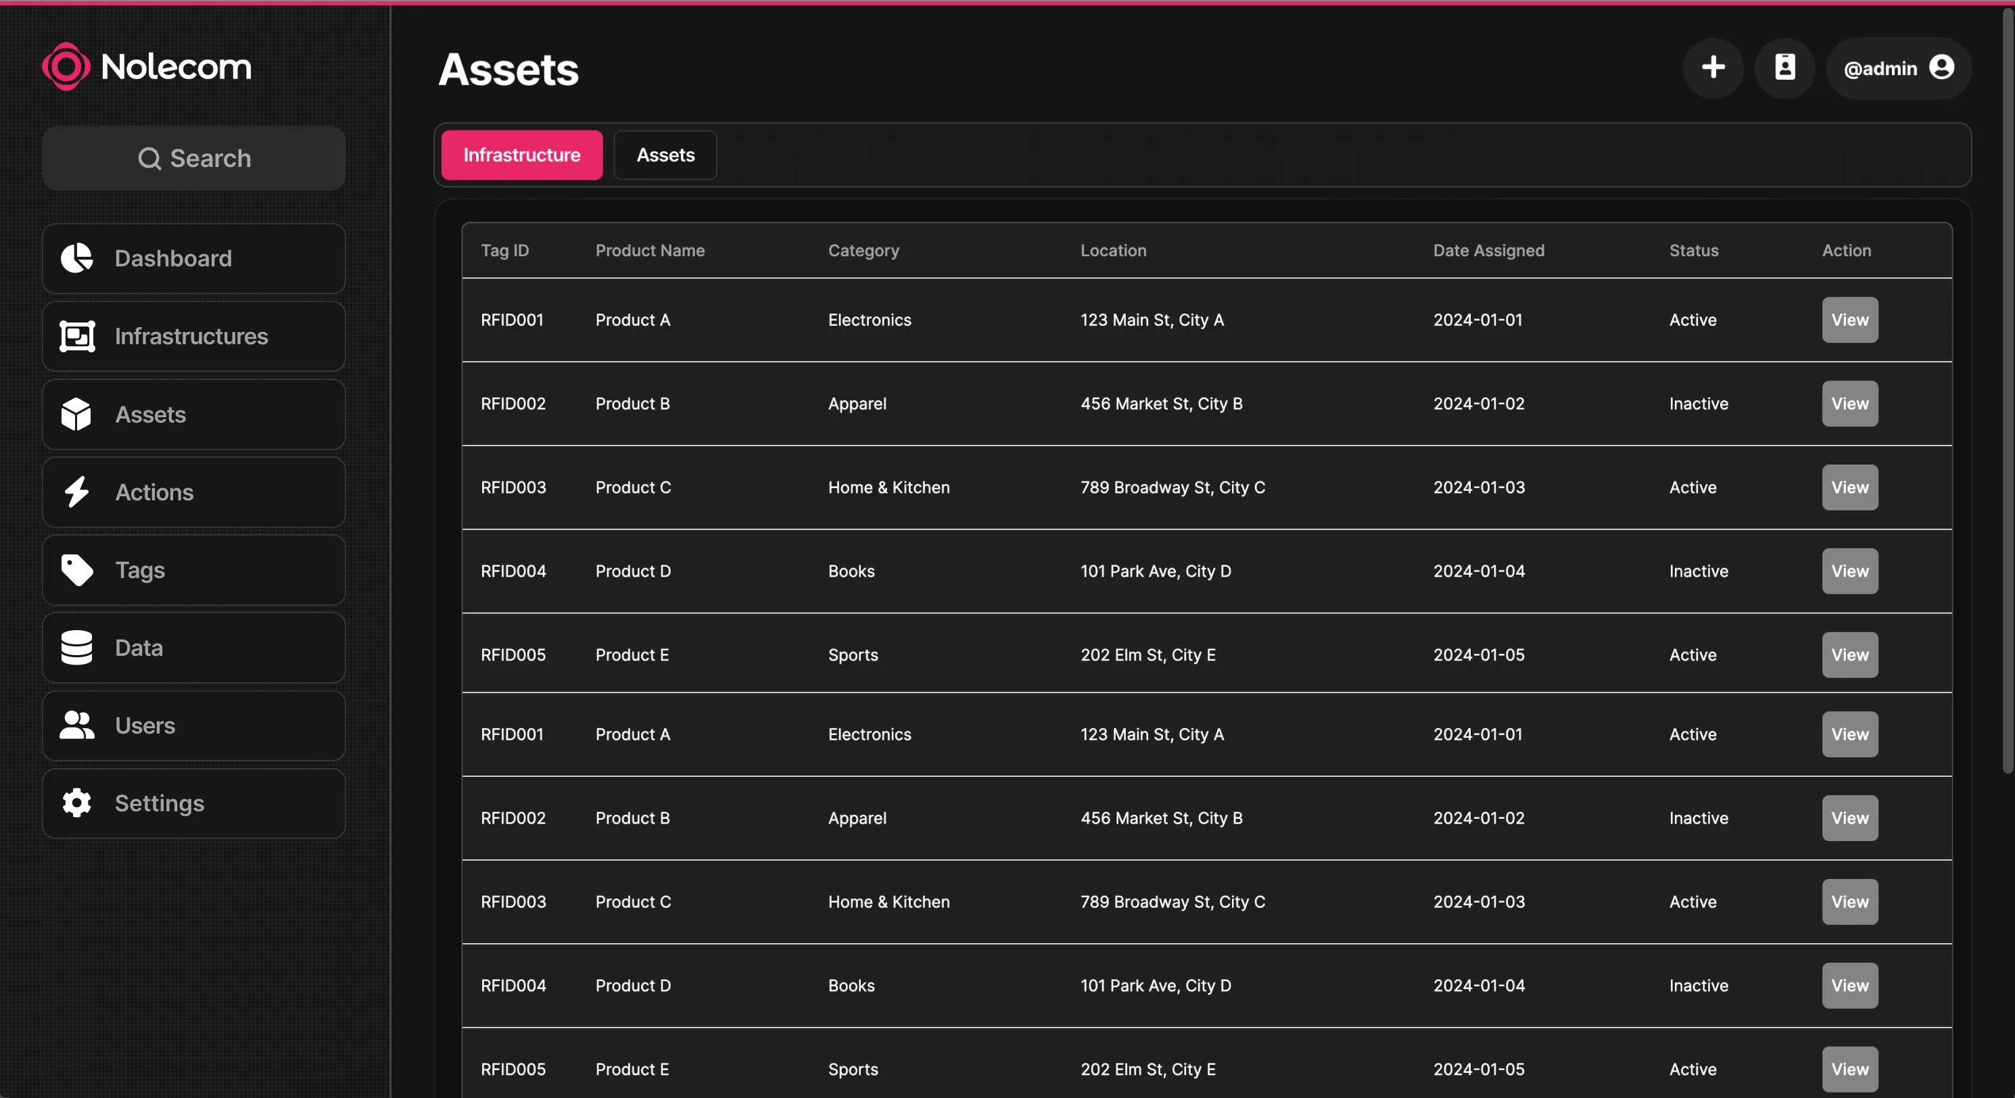View the first RFID001 Product A row
This screenshot has height=1098, width=2015.
coord(1849,320)
